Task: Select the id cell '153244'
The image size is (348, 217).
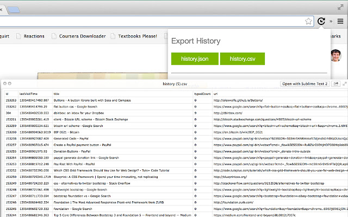Action: pos(11,215)
